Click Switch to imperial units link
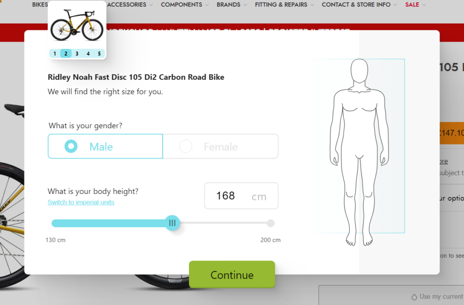 tap(81, 202)
